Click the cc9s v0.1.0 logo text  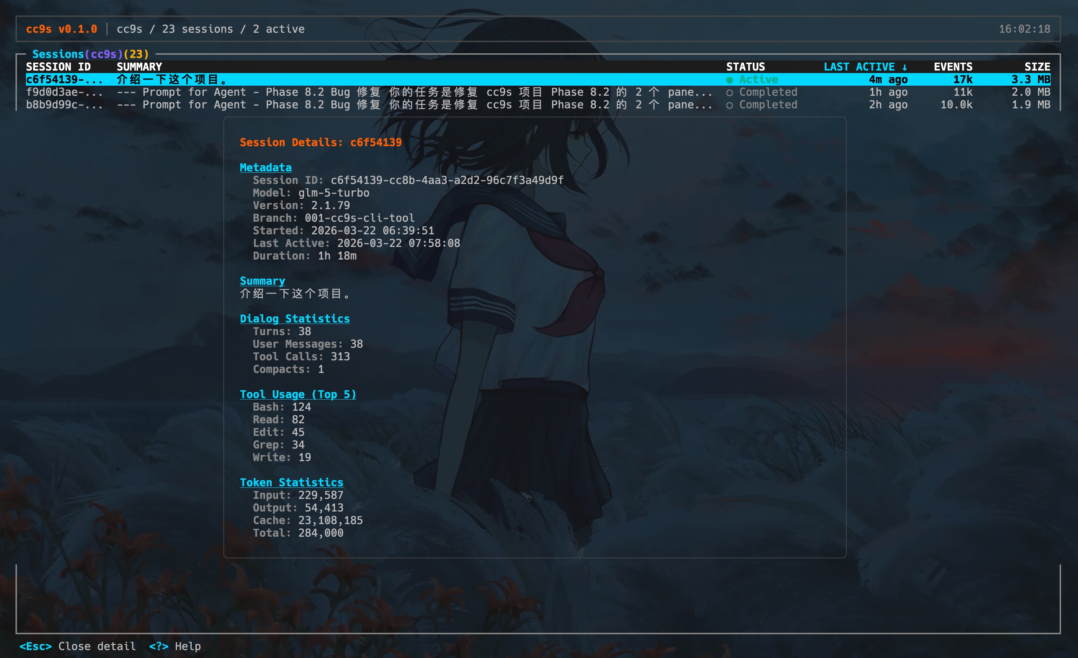[62, 29]
